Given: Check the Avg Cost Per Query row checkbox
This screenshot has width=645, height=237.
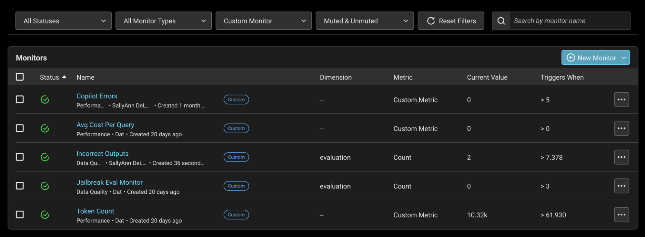Looking at the screenshot, I should [x=20, y=128].
